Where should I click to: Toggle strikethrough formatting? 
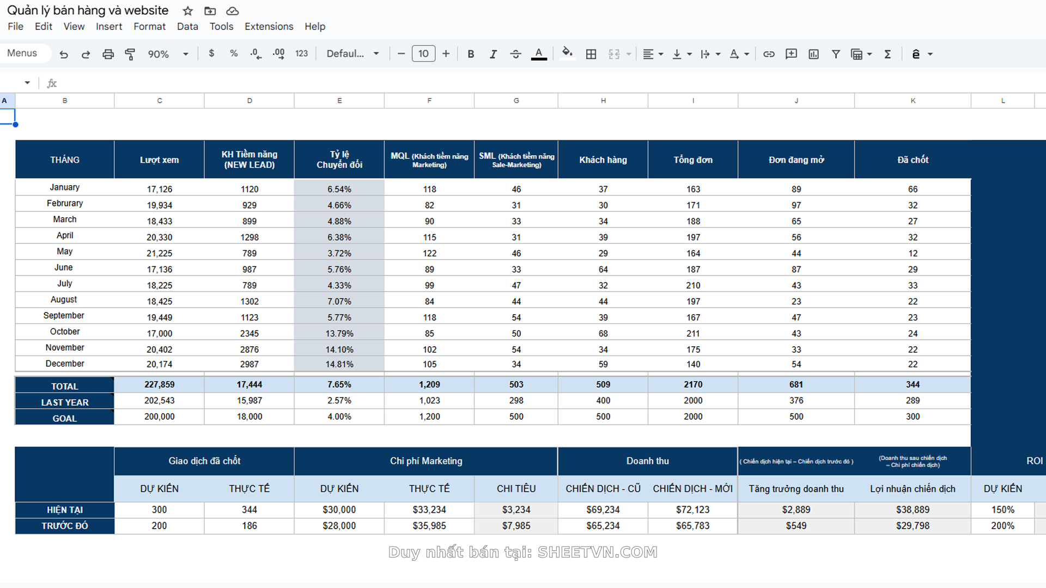click(x=515, y=54)
